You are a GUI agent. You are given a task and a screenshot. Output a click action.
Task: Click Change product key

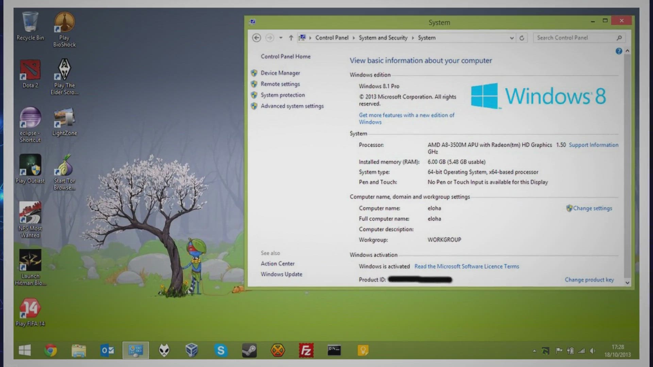point(589,280)
